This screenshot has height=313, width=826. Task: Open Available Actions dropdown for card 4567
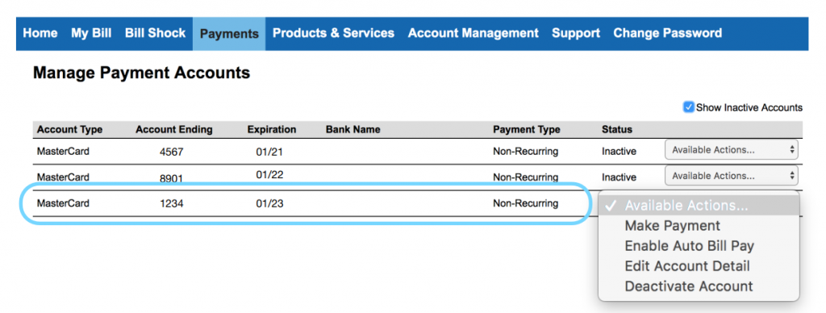click(732, 150)
